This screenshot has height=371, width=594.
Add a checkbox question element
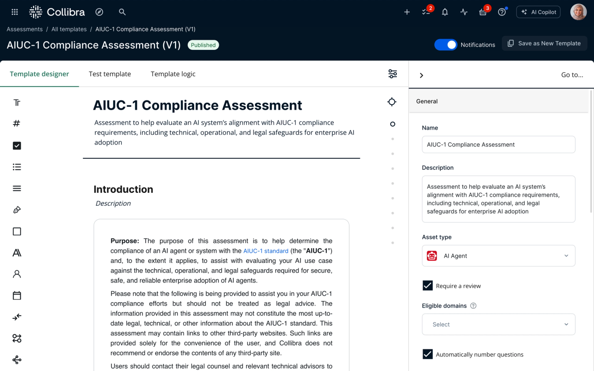[x=17, y=146]
